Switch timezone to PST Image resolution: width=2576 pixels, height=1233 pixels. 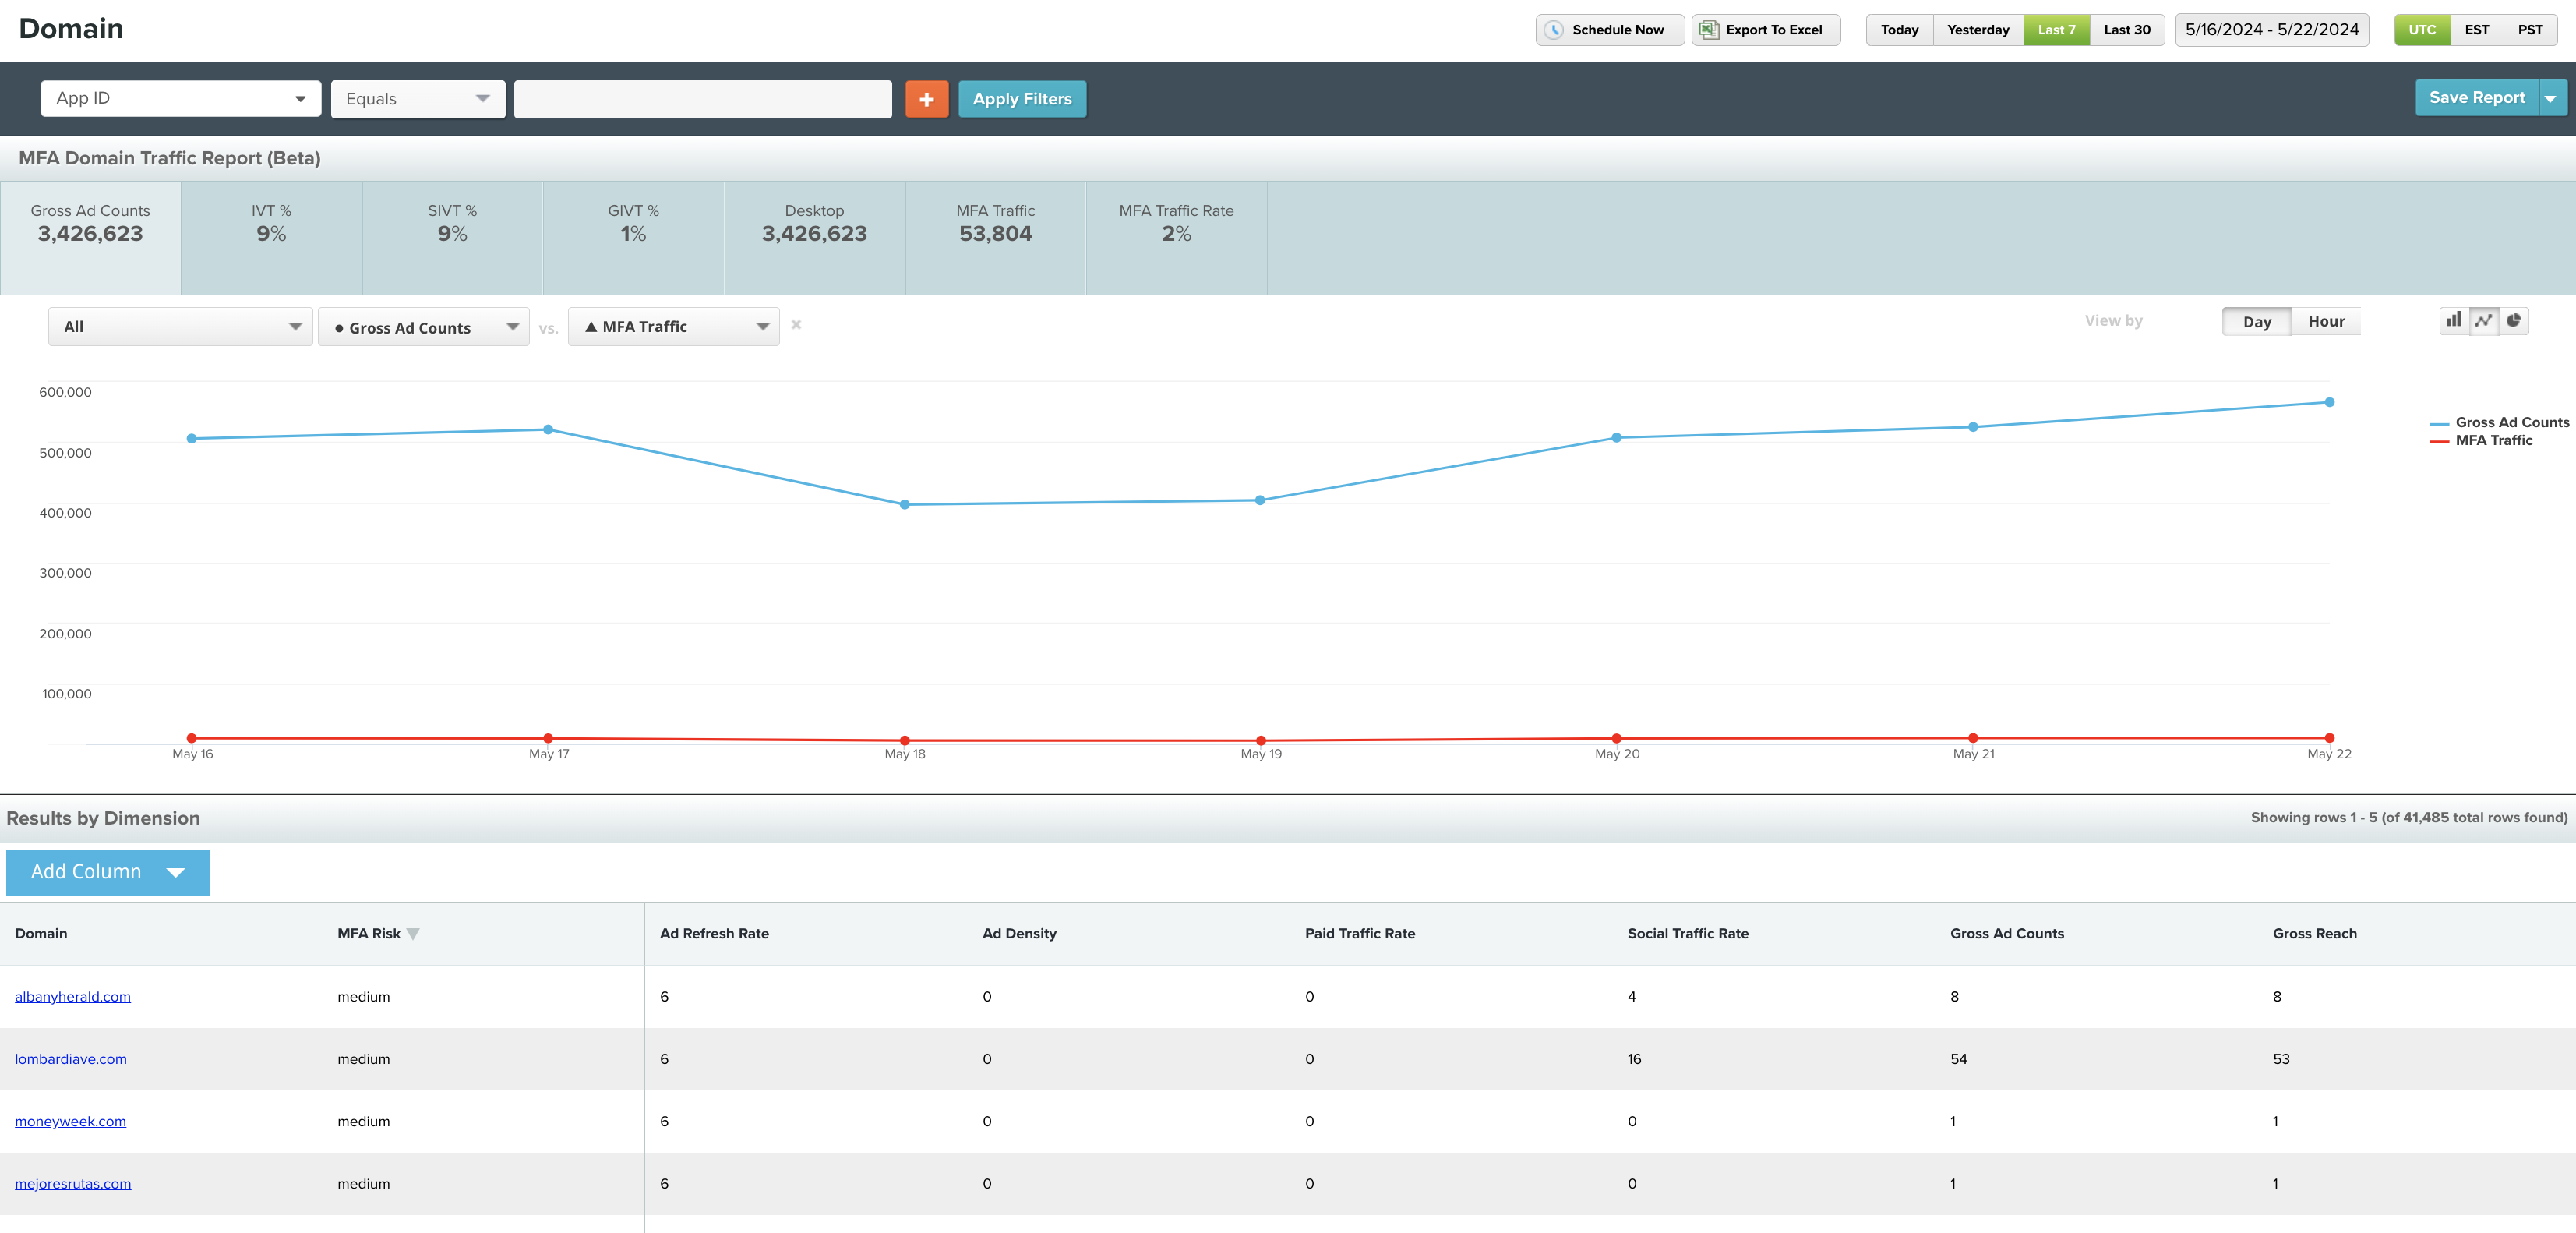(2530, 30)
